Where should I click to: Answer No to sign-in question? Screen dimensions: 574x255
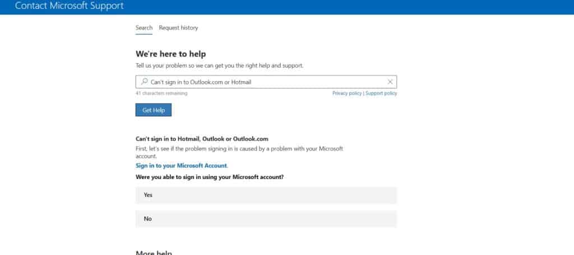click(x=266, y=219)
